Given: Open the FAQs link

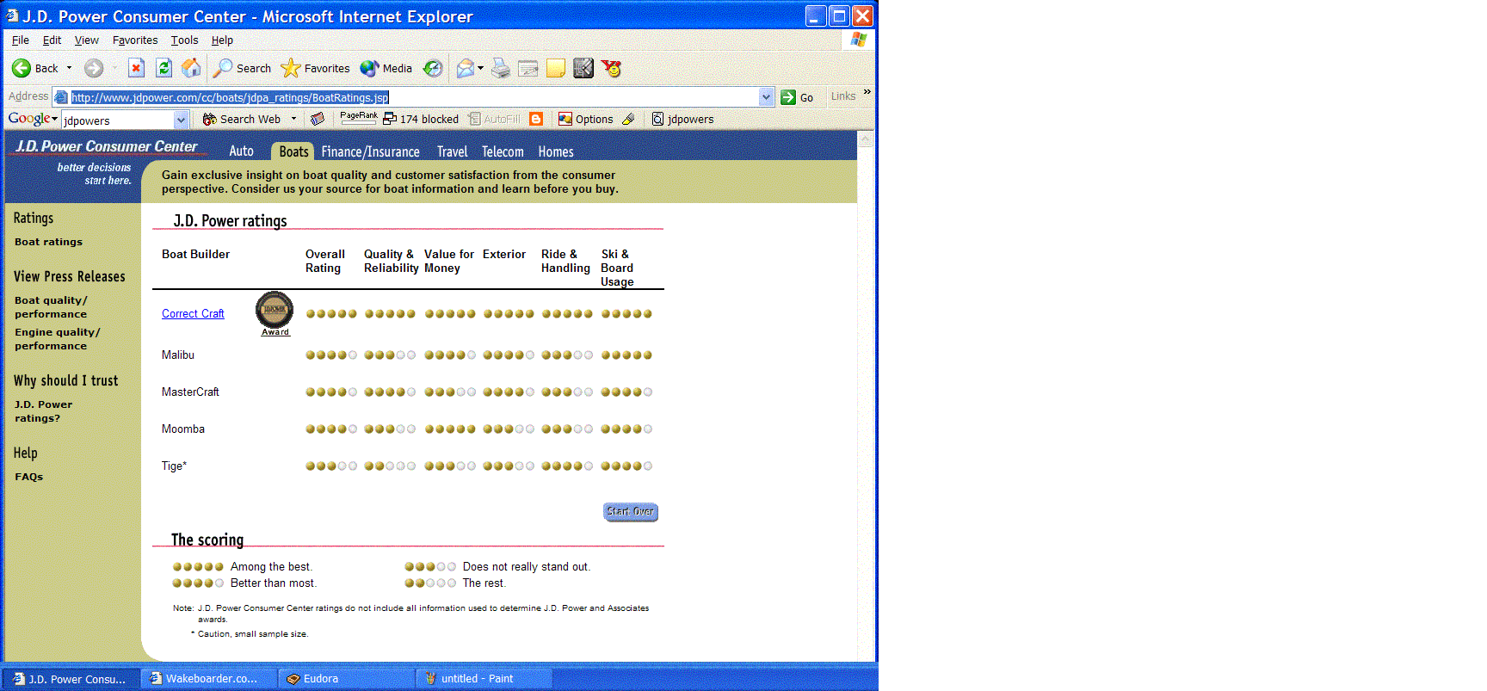Looking at the screenshot, I should [x=28, y=477].
